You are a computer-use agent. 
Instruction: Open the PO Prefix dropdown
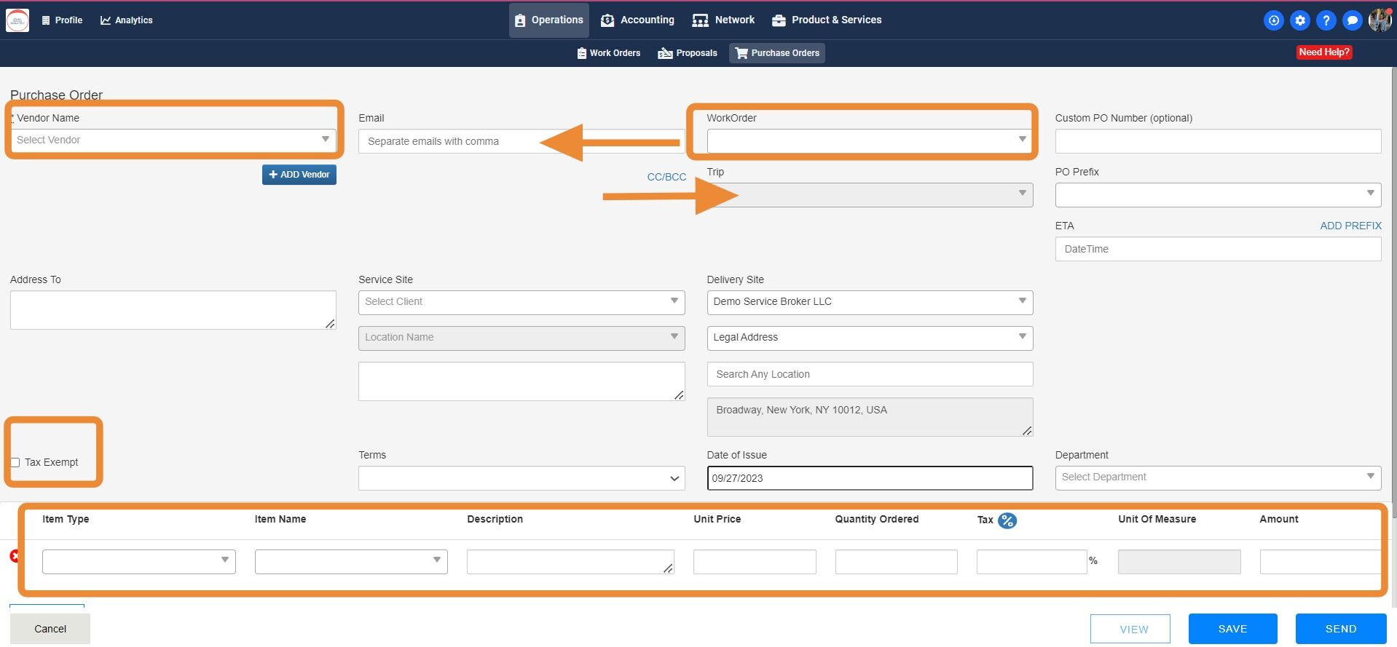click(x=1218, y=195)
